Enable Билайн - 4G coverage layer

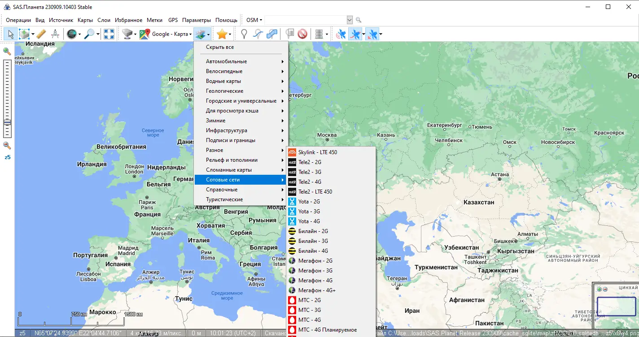pos(331,251)
